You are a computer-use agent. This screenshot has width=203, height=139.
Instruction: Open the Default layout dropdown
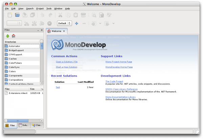[65, 23]
